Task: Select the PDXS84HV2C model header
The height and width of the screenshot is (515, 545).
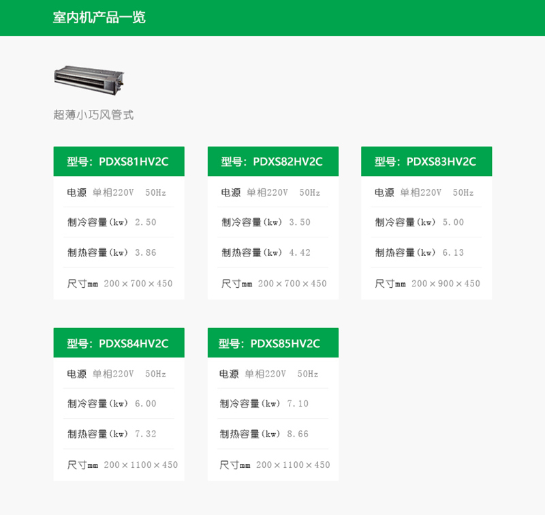Action: coord(119,343)
